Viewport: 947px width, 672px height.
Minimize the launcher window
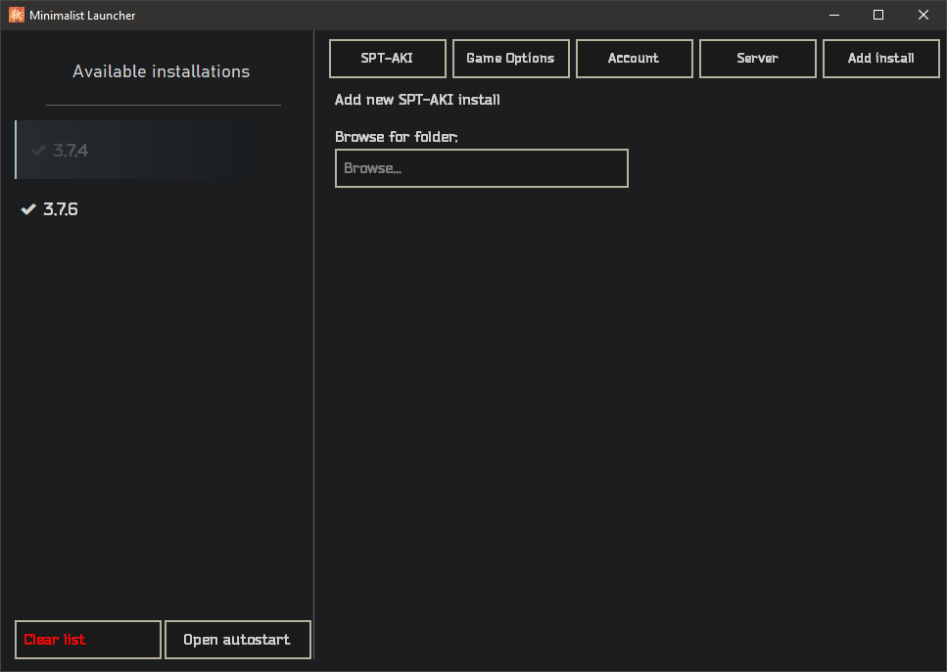coord(834,15)
